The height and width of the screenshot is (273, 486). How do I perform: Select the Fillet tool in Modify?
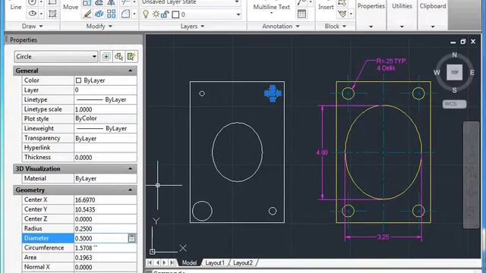coord(125,14)
